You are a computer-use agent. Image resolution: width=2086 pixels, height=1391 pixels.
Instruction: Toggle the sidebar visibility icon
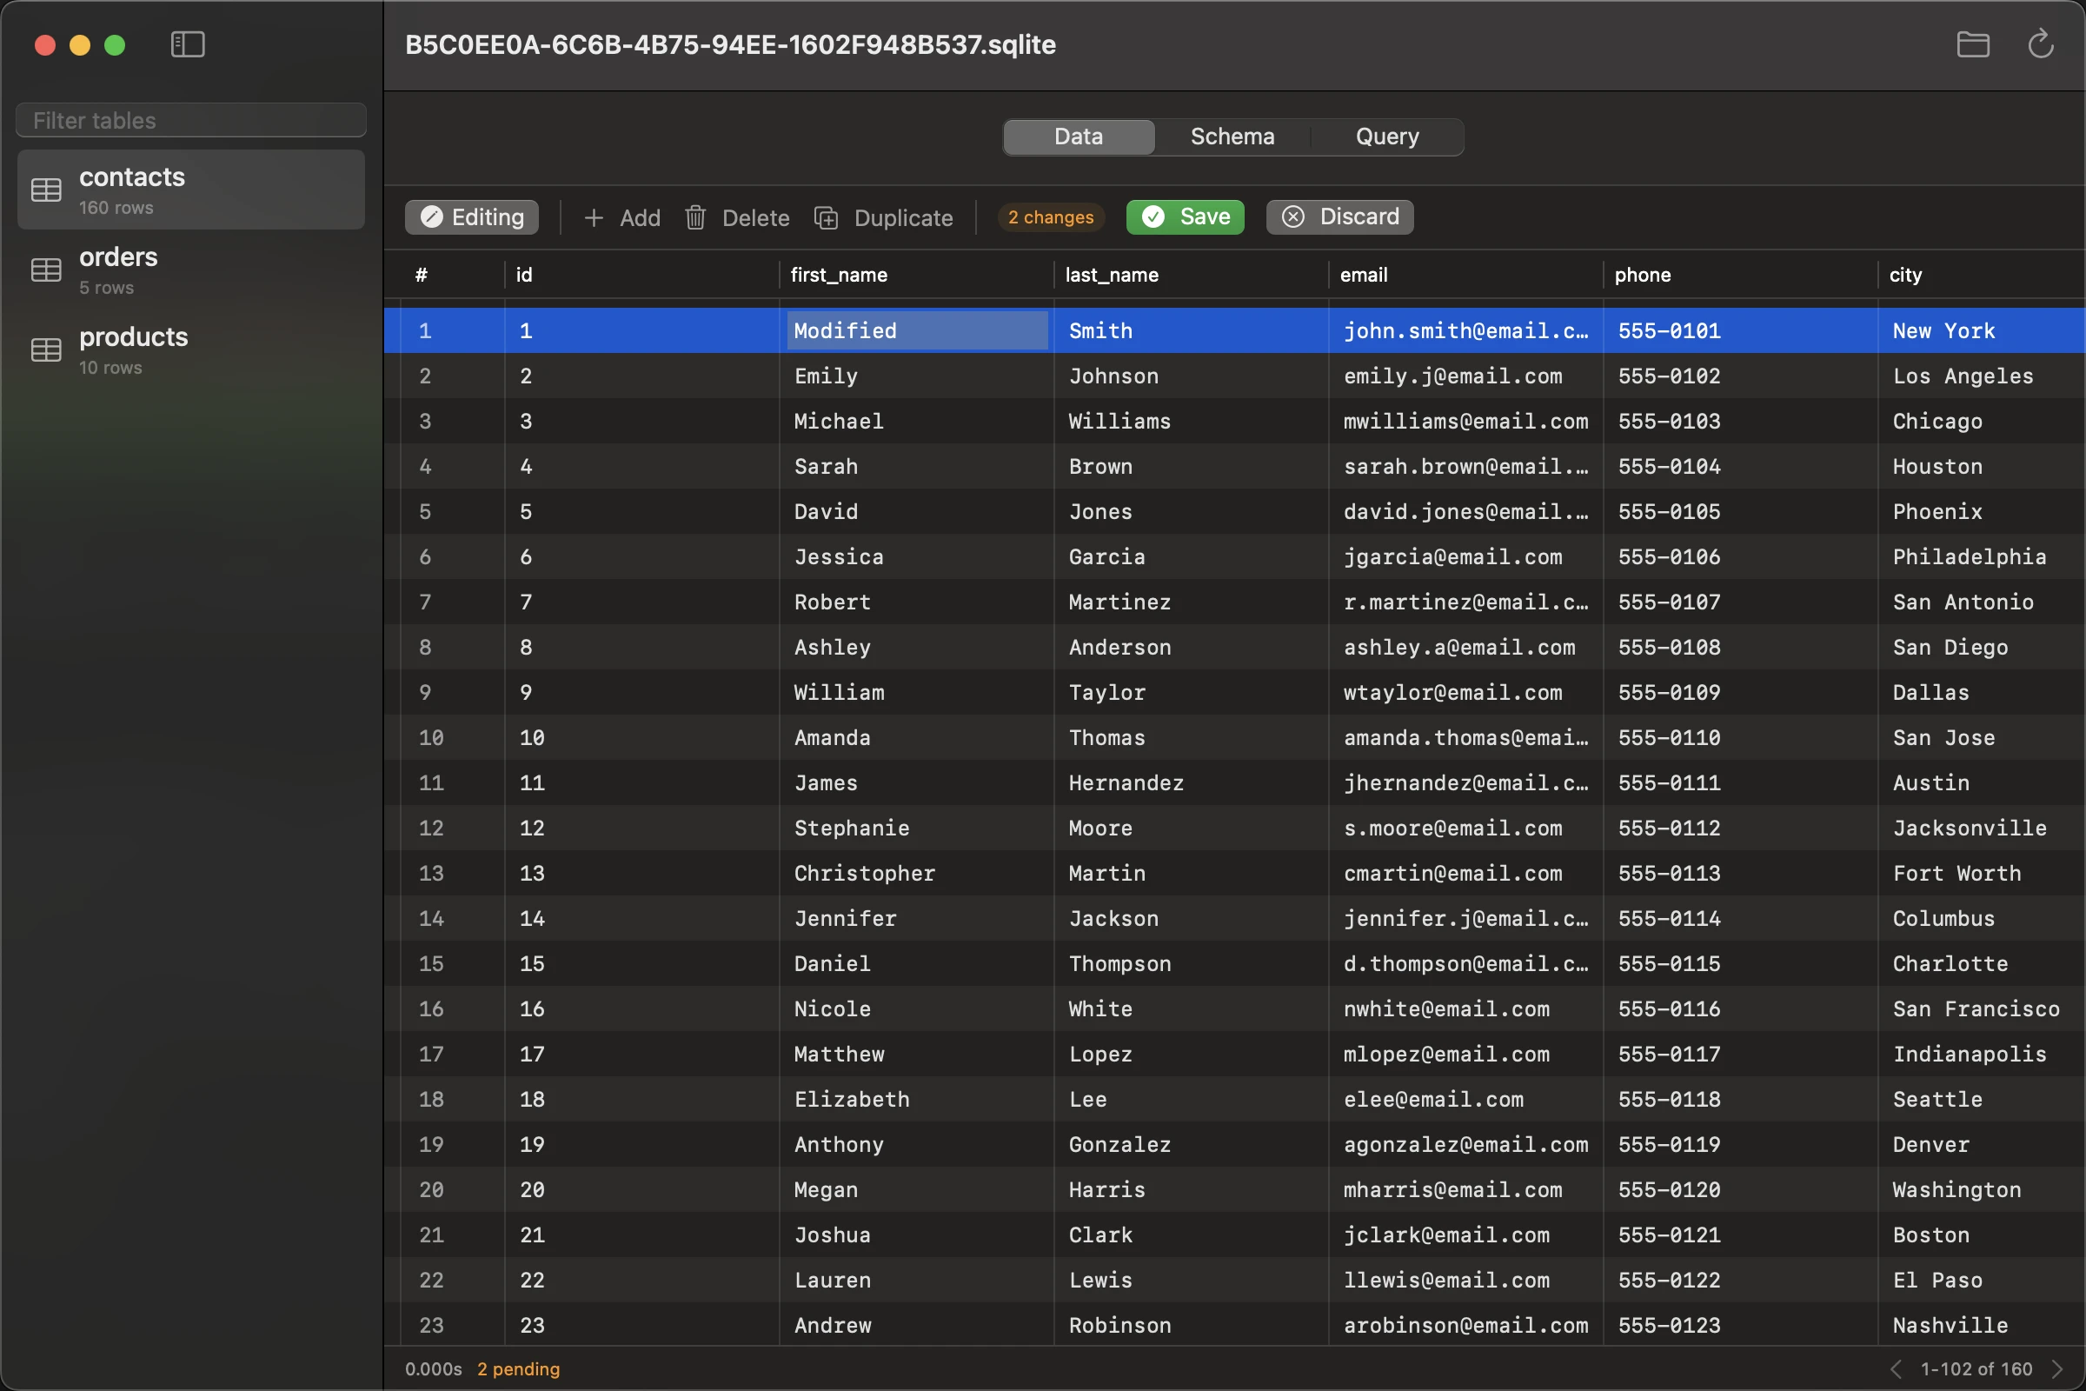click(188, 44)
